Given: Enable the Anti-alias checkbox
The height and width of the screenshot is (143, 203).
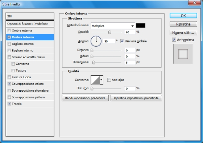Looking at the screenshot, I should tap(109, 80).
